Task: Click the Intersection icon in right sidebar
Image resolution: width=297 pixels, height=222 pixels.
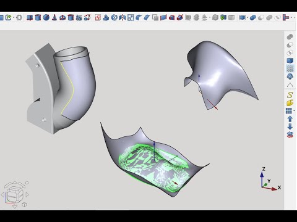Action: 290,52
